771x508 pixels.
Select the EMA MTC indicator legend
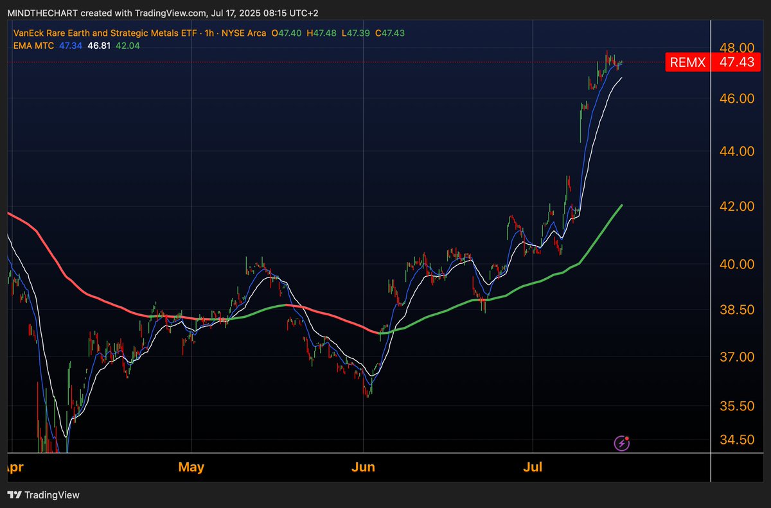point(32,46)
